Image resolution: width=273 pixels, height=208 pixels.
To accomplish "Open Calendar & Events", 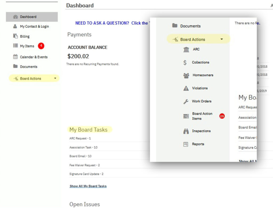I will [34, 57].
